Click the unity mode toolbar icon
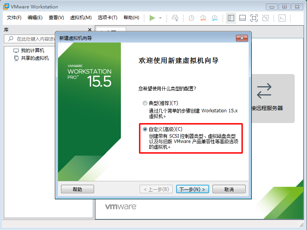The height and width of the screenshot is (230, 307). pos(265,18)
